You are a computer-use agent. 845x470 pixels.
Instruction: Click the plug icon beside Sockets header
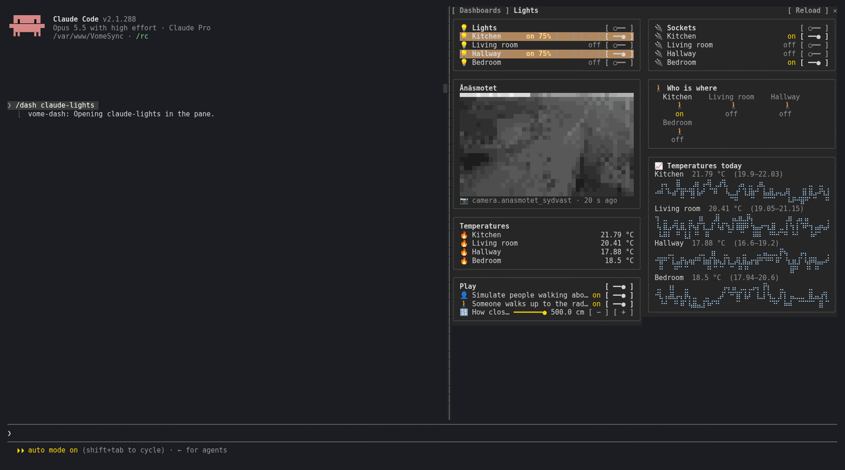(658, 28)
